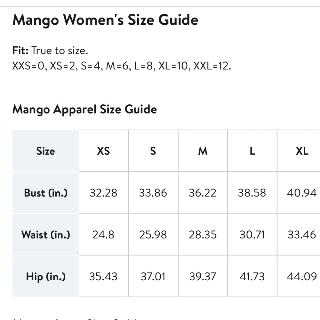Select the Size column header cell

45,151
